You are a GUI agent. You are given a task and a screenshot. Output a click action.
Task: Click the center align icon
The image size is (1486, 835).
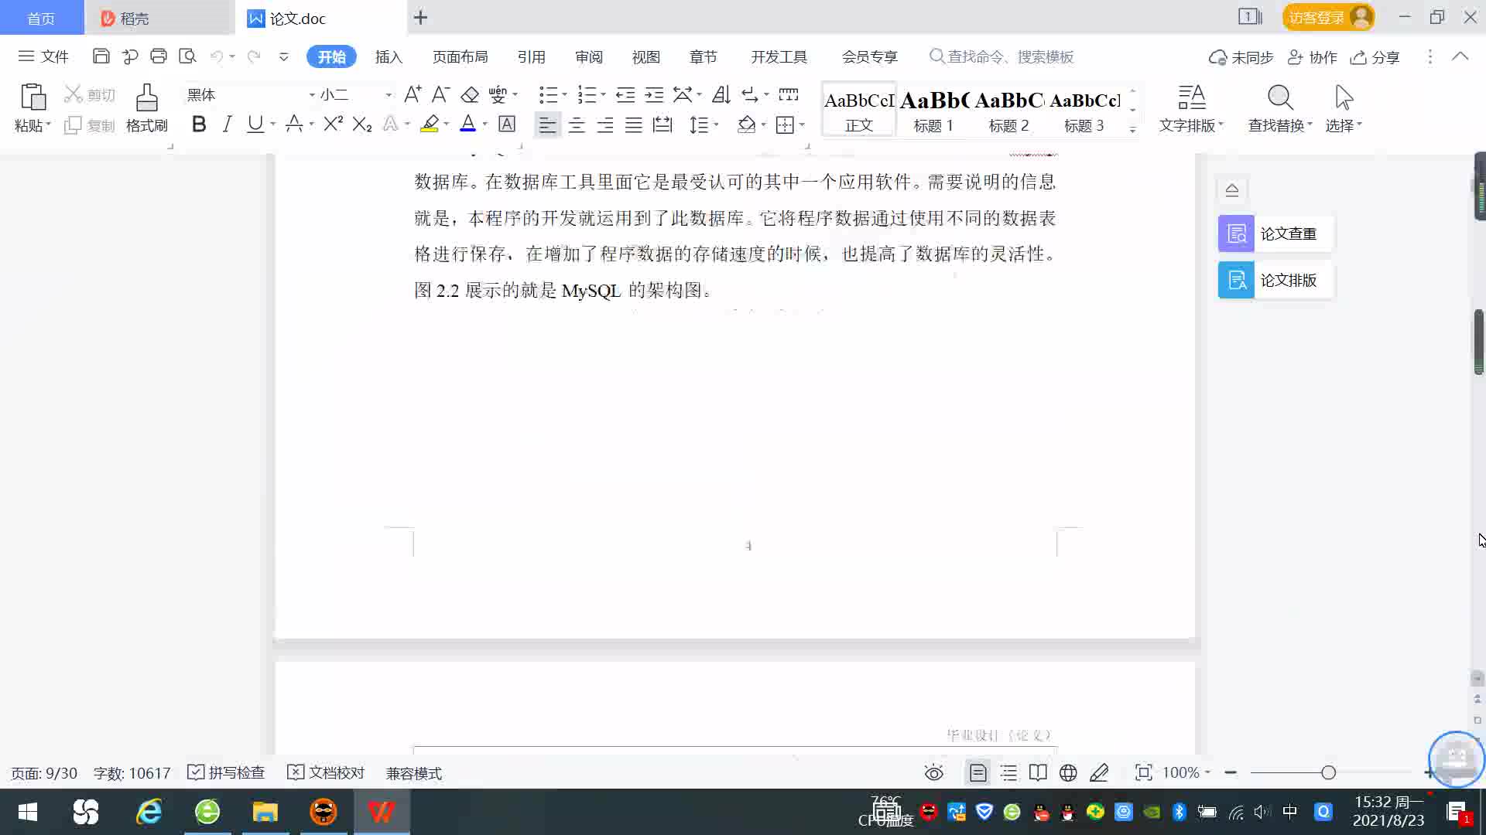tap(577, 125)
